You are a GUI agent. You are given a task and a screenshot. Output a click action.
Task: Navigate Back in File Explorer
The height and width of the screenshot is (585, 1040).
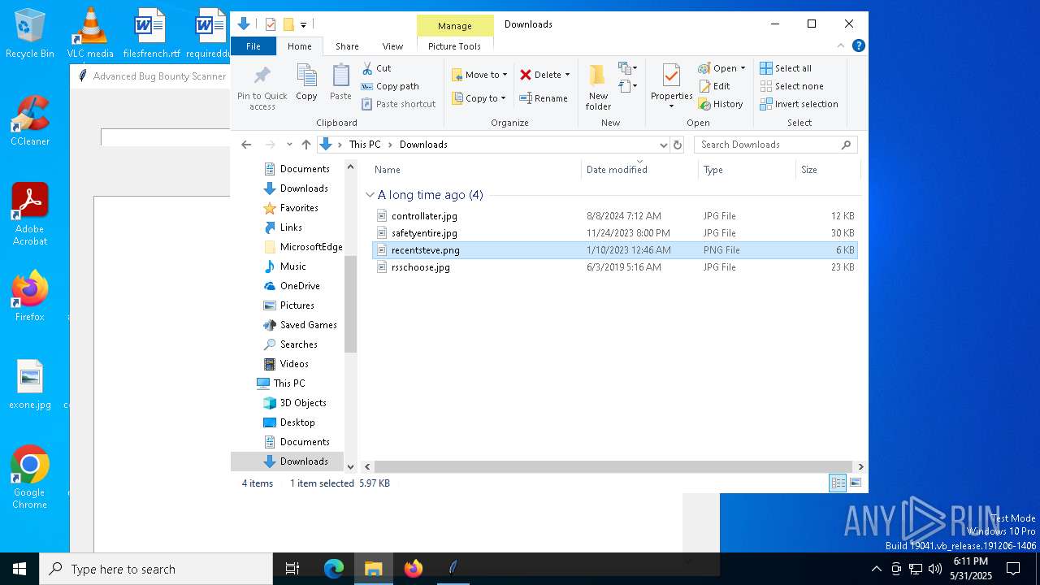point(246,145)
